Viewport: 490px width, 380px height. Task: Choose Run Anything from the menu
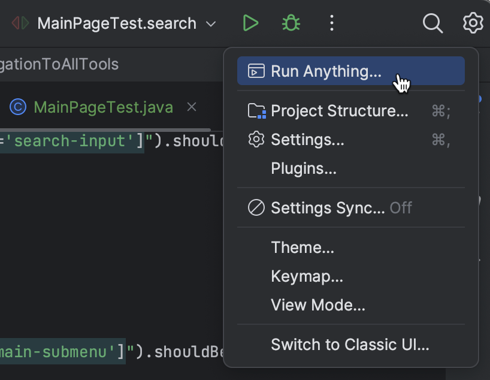coord(326,71)
